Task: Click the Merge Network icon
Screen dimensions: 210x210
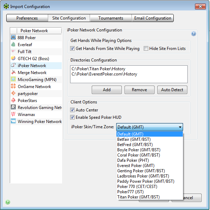Action: click(x=13, y=72)
